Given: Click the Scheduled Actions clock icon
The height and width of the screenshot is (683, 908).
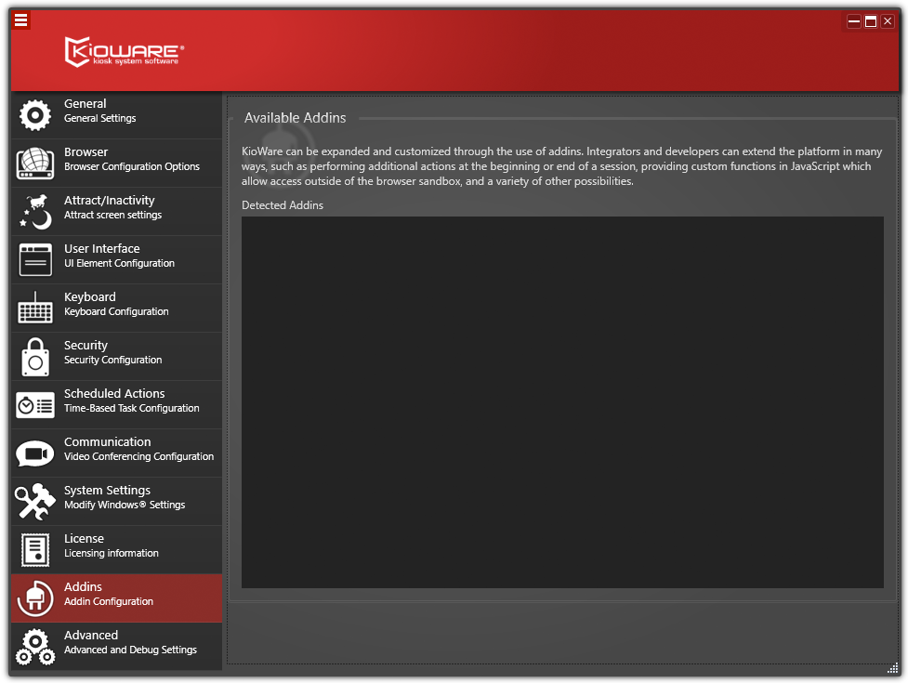Looking at the screenshot, I should pos(35,405).
